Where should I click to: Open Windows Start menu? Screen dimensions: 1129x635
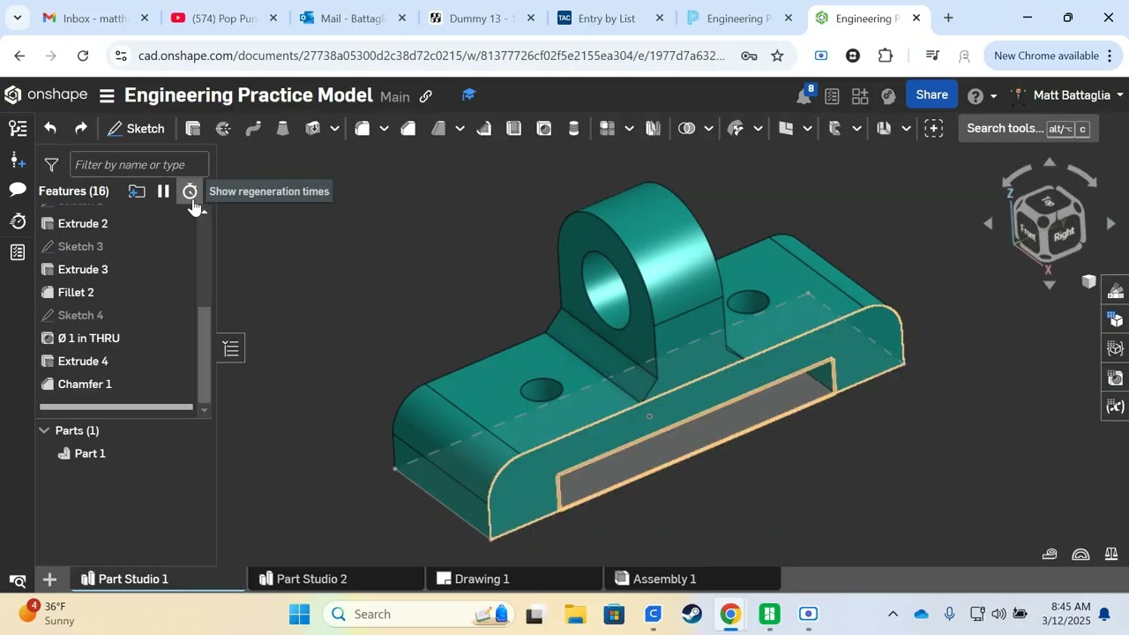299,614
